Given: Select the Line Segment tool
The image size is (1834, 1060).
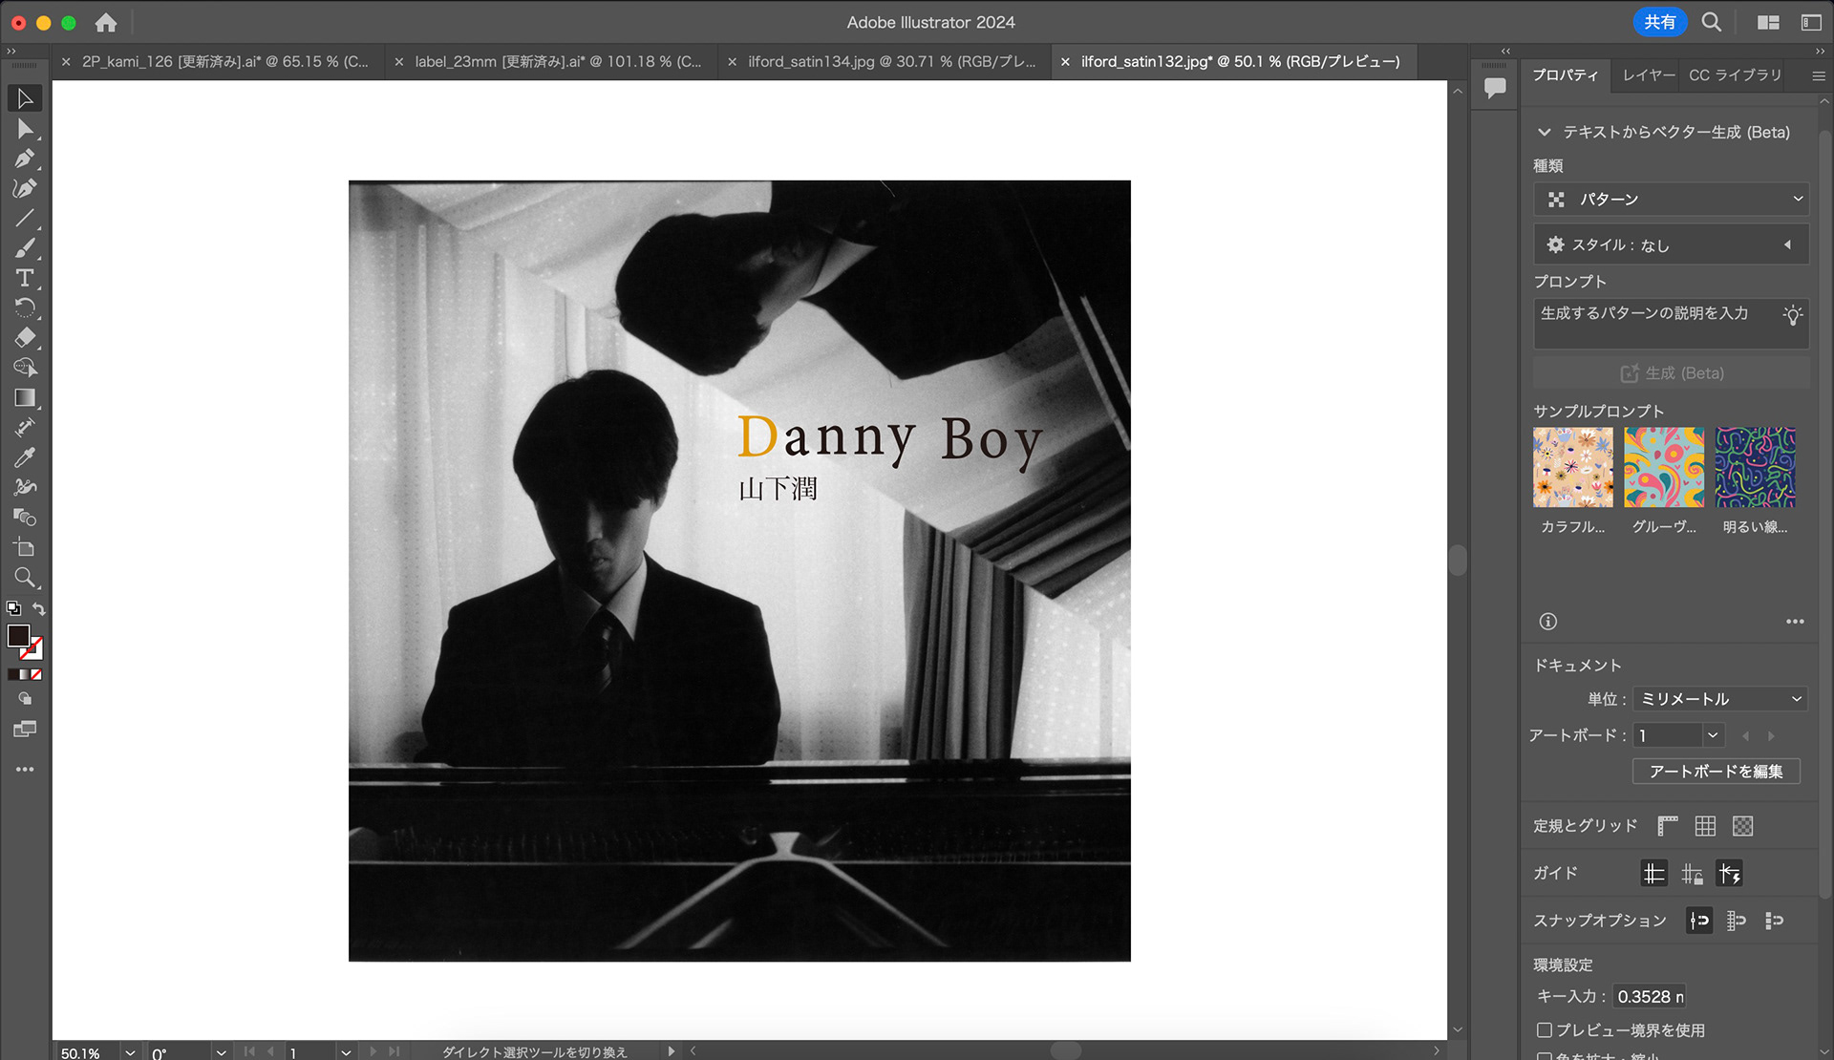Looking at the screenshot, I should [x=25, y=219].
